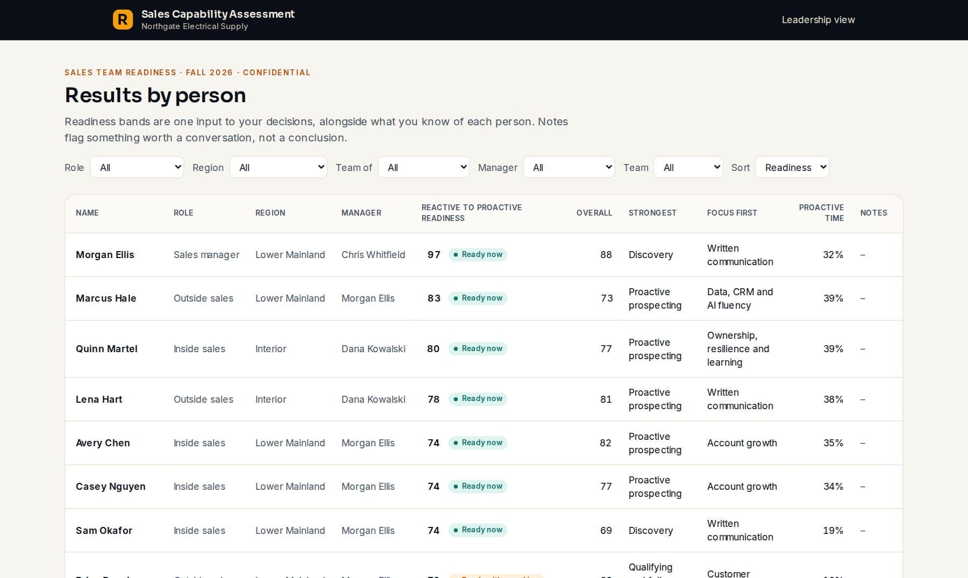
Task: Open the Sort dropdown set to Readiness
Action: (792, 167)
